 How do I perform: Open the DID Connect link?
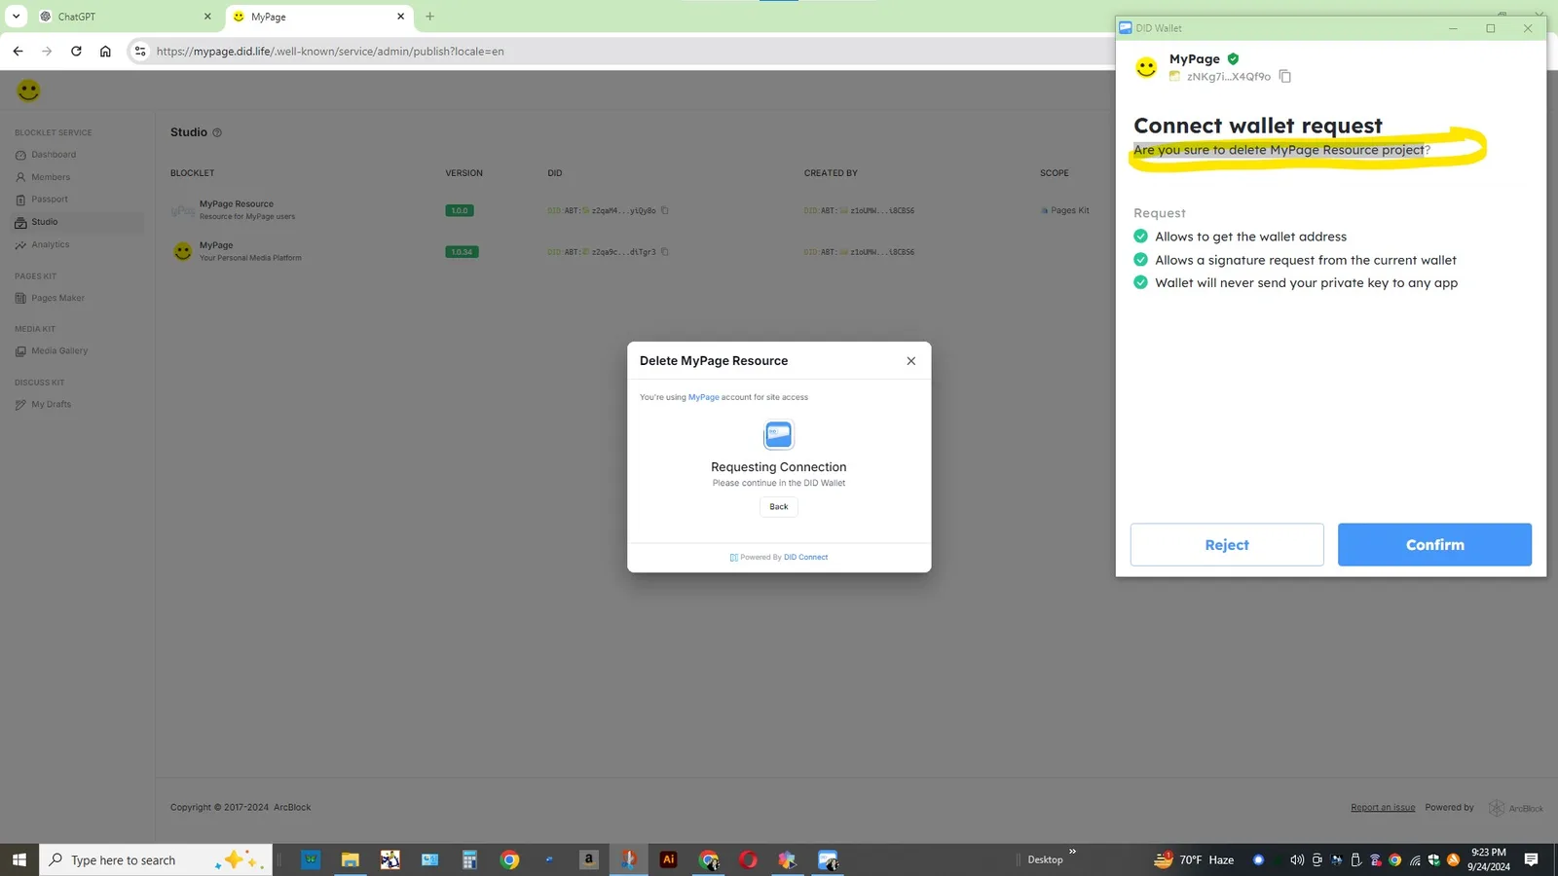point(806,558)
